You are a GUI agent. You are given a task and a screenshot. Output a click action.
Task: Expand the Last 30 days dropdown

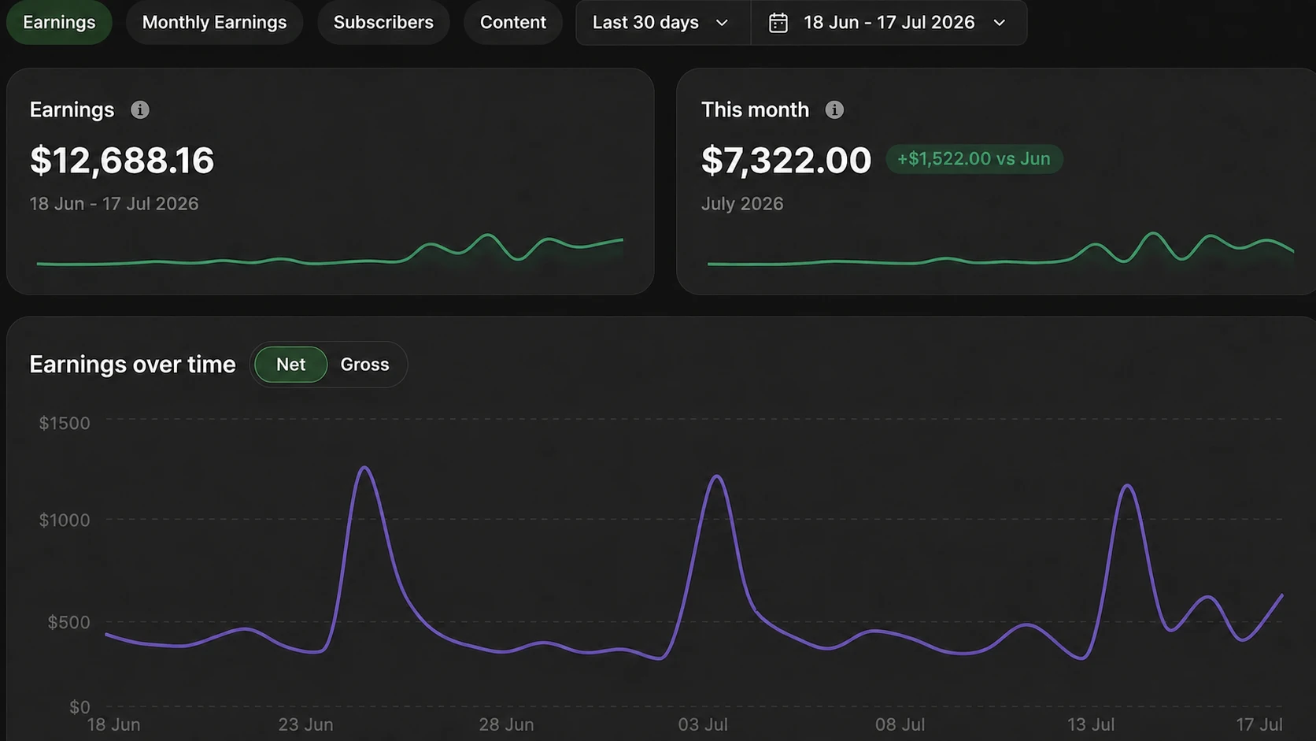click(x=663, y=22)
